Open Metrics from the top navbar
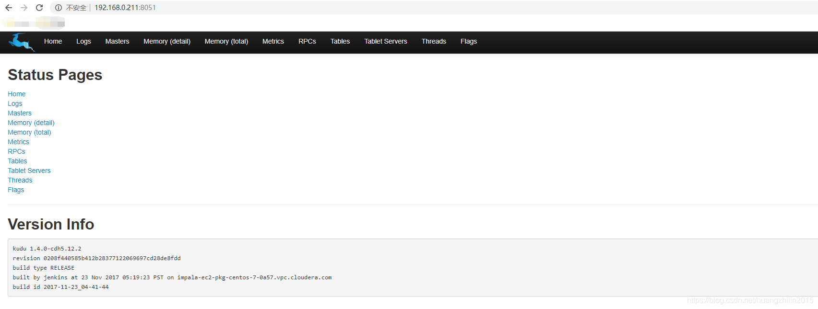Screen dimensions: 818x309 [273, 42]
